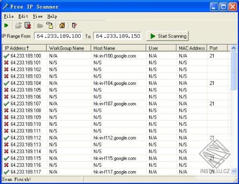Click the red X icon for 64.233.189.103
The height and width of the screenshot is (184, 239).
point(6,76)
